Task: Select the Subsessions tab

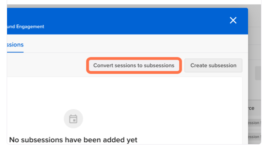Action: pos(15,45)
